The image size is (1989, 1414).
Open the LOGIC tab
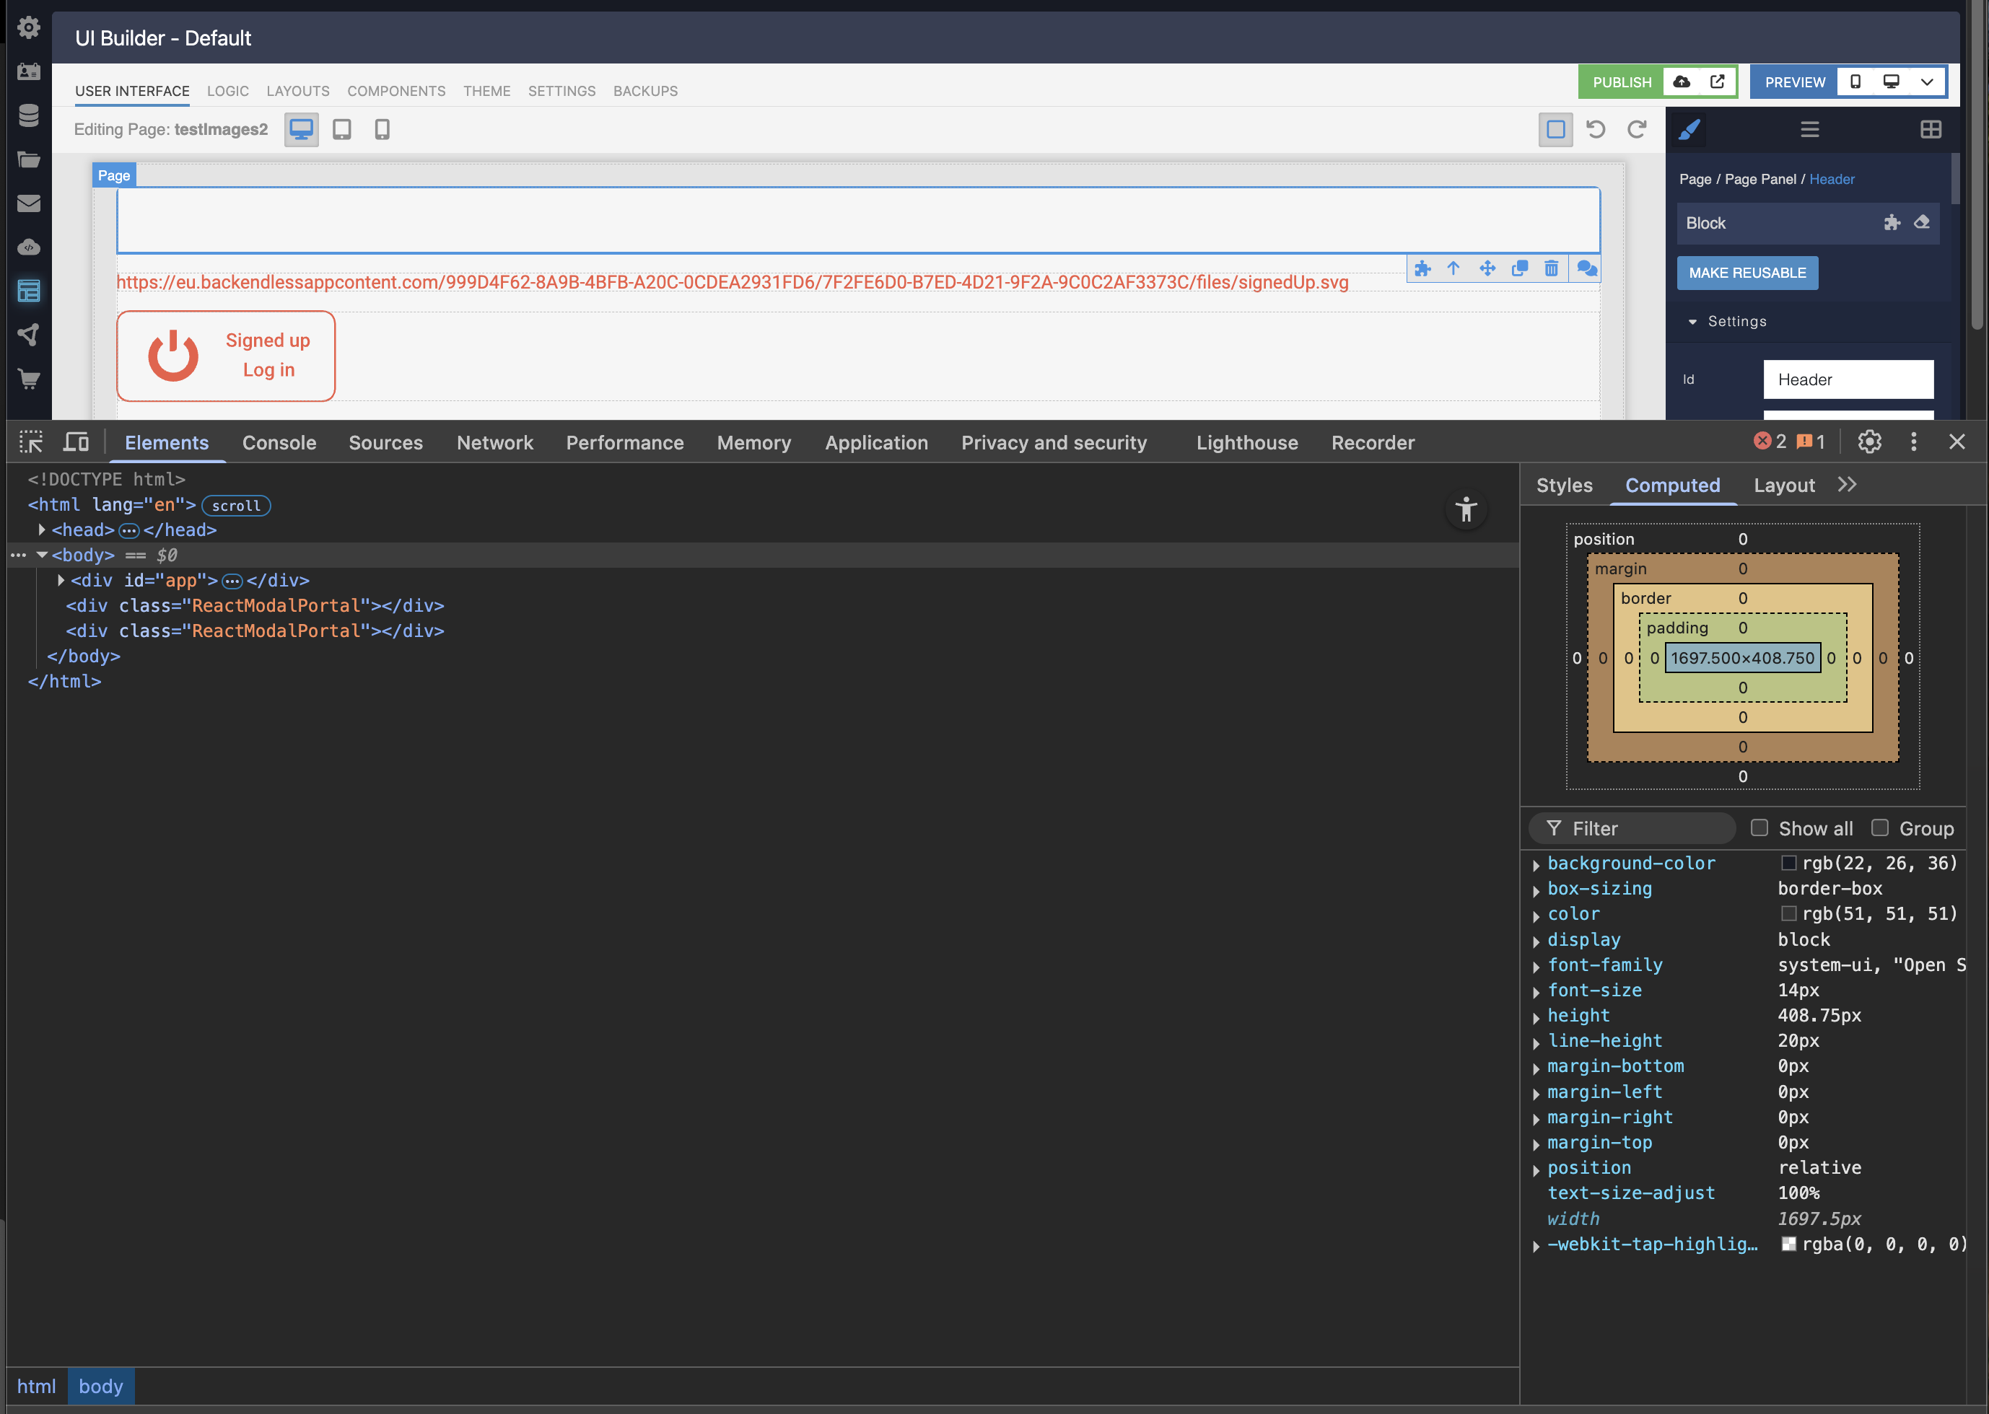[227, 92]
